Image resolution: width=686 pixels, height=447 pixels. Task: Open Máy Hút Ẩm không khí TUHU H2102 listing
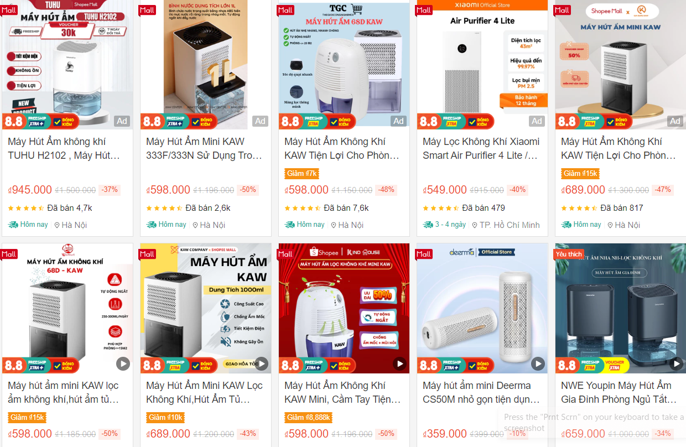(x=64, y=148)
